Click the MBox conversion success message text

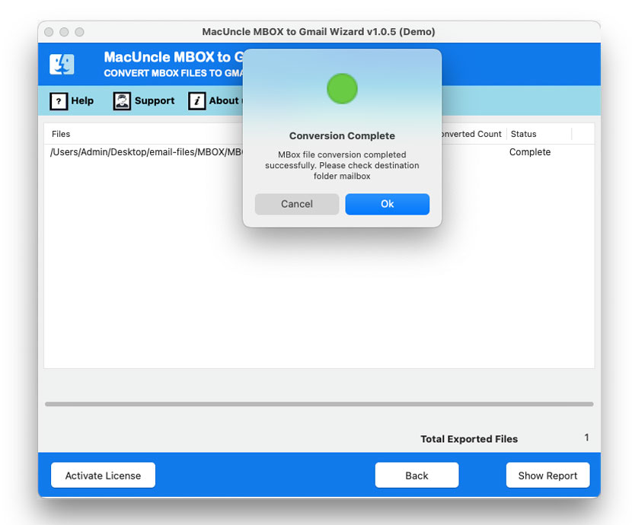coord(342,165)
